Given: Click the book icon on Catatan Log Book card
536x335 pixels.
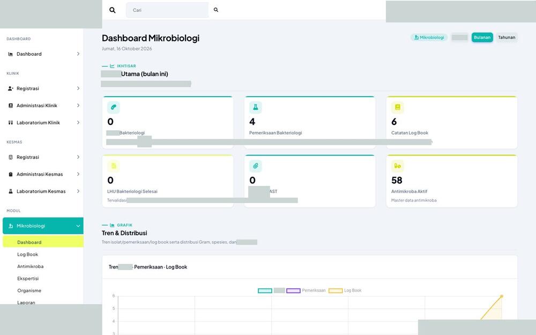Looking at the screenshot, I should 398,107.
